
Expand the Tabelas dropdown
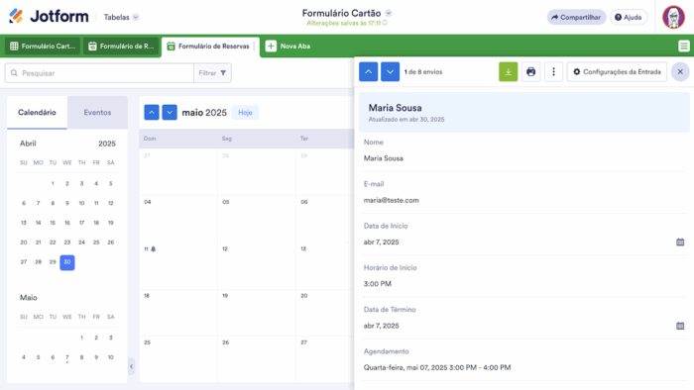coord(121,17)
